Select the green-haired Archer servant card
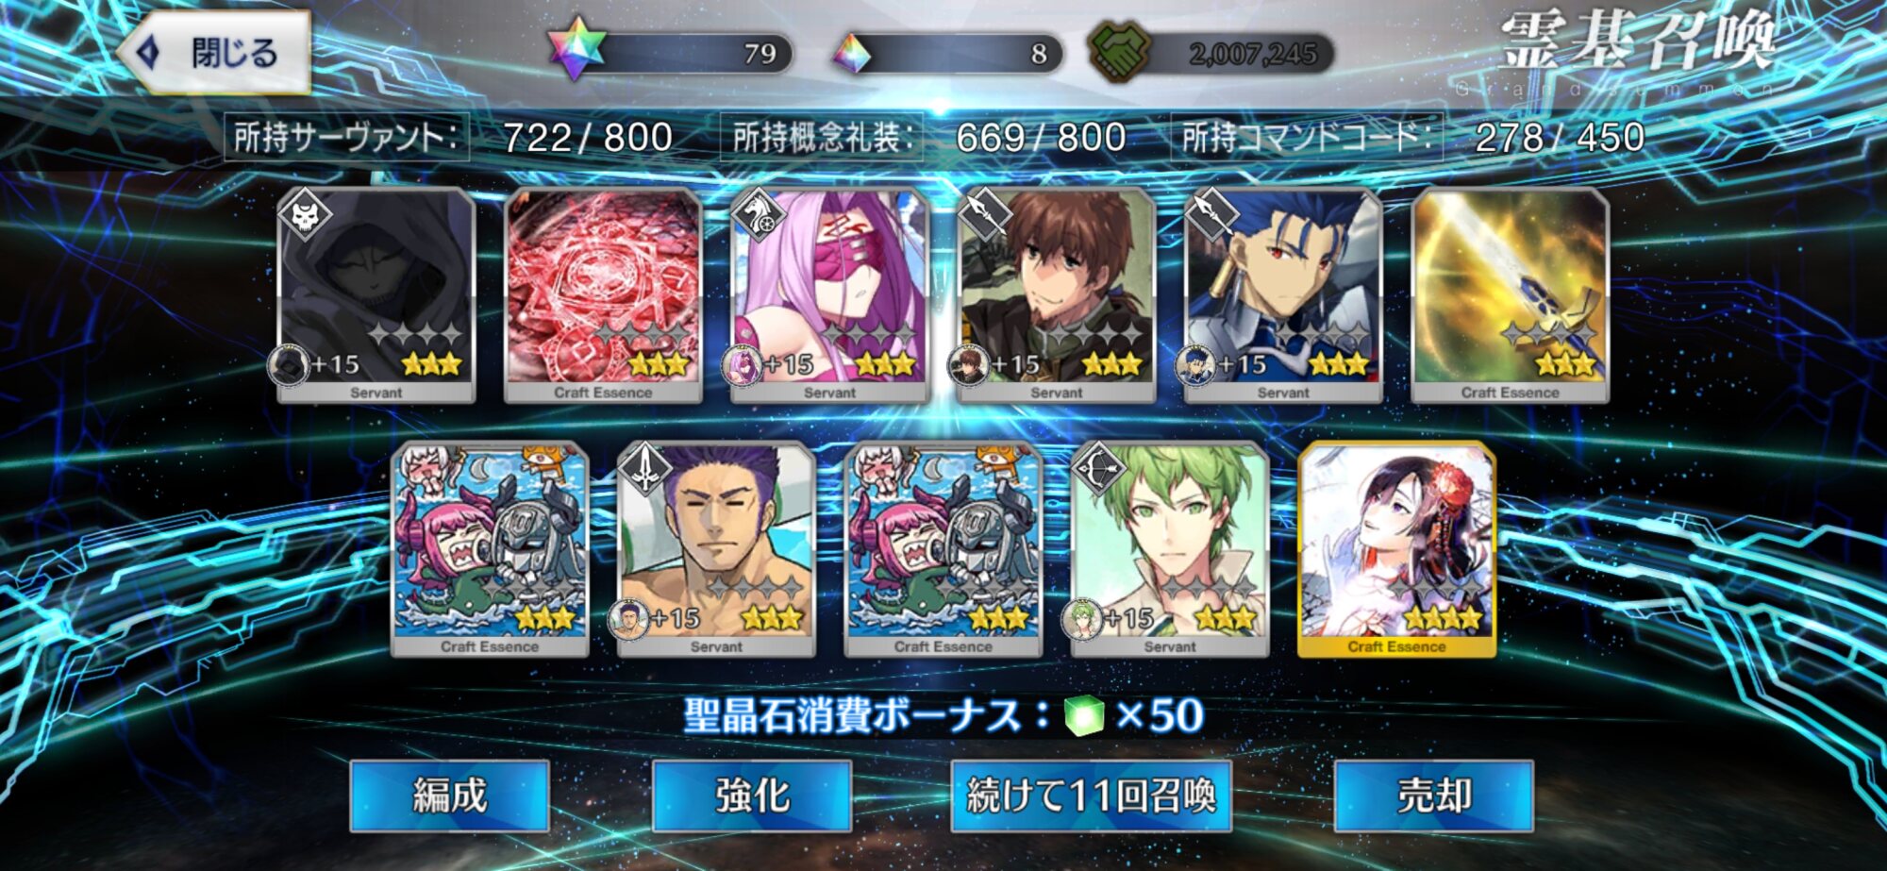The height and width of the screenshot is (871, 1887). click(x=1170, y=549)
